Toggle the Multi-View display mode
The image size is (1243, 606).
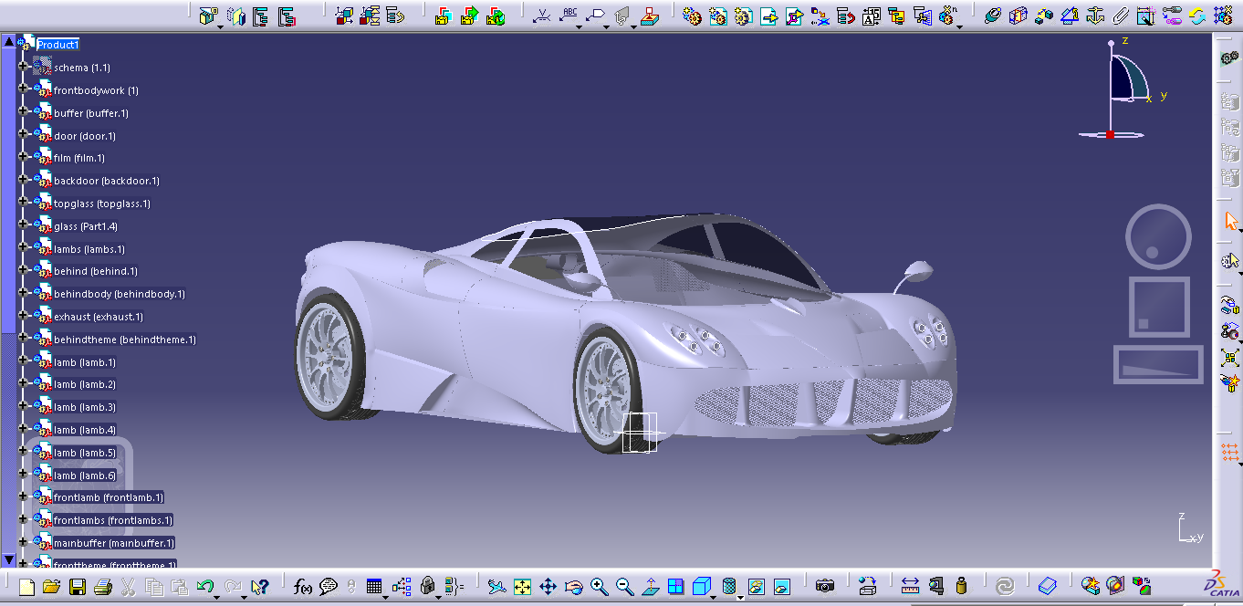click(x=674, y=586)
